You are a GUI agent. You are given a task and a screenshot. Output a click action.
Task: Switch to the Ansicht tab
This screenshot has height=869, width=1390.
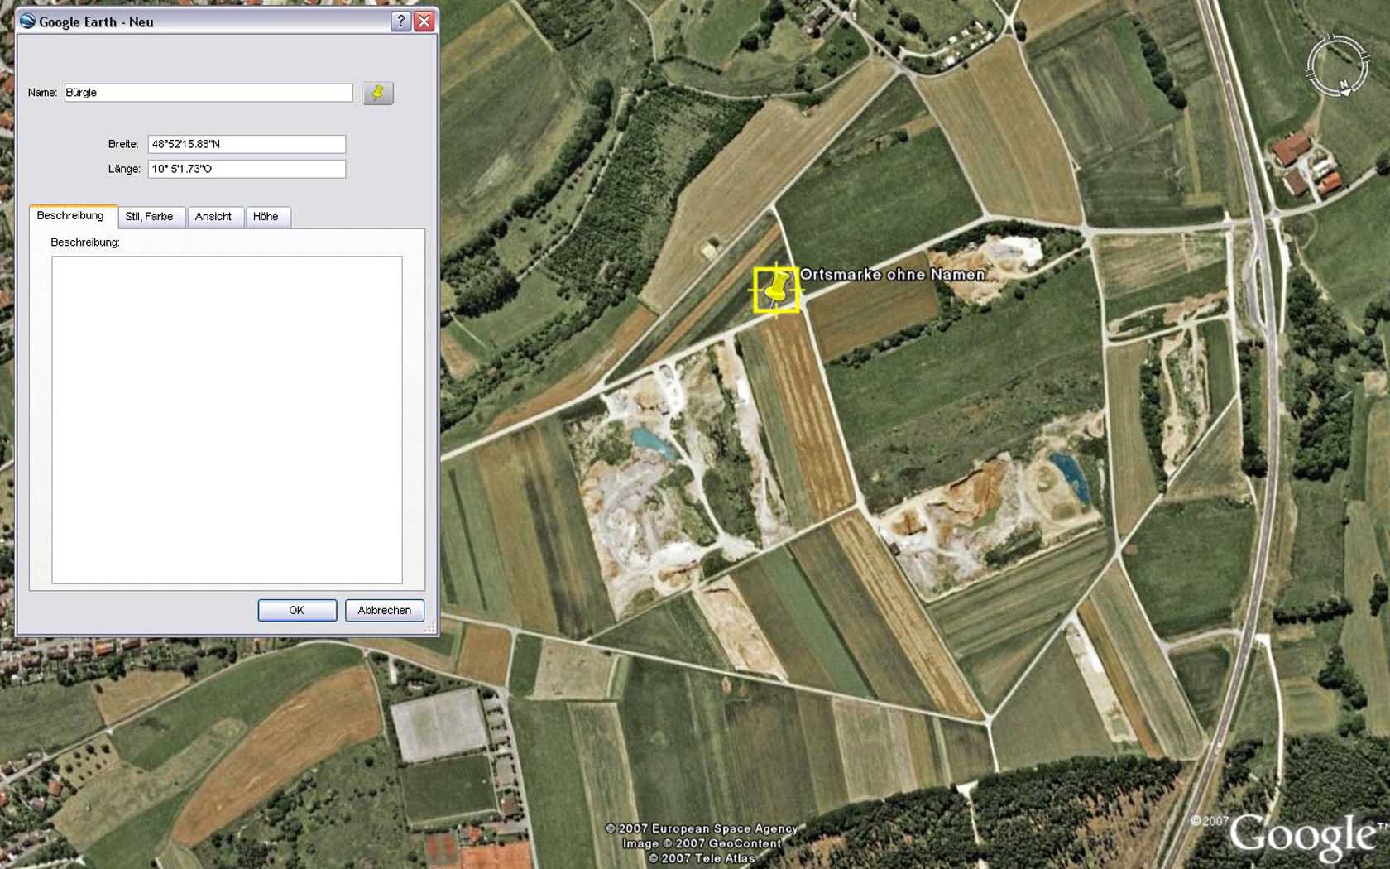pos(214,217)
